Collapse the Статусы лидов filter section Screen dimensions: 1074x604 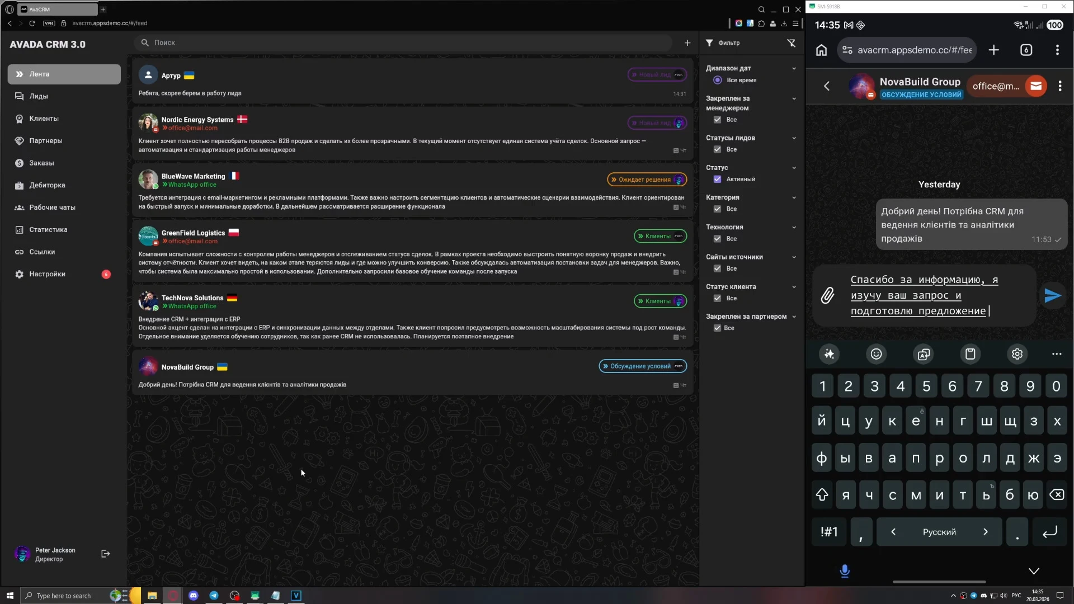pos(794,138)
